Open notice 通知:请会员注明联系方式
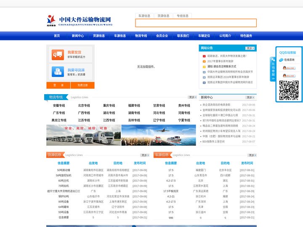Viewport: 303px width, 227px height. pos(222,66)
